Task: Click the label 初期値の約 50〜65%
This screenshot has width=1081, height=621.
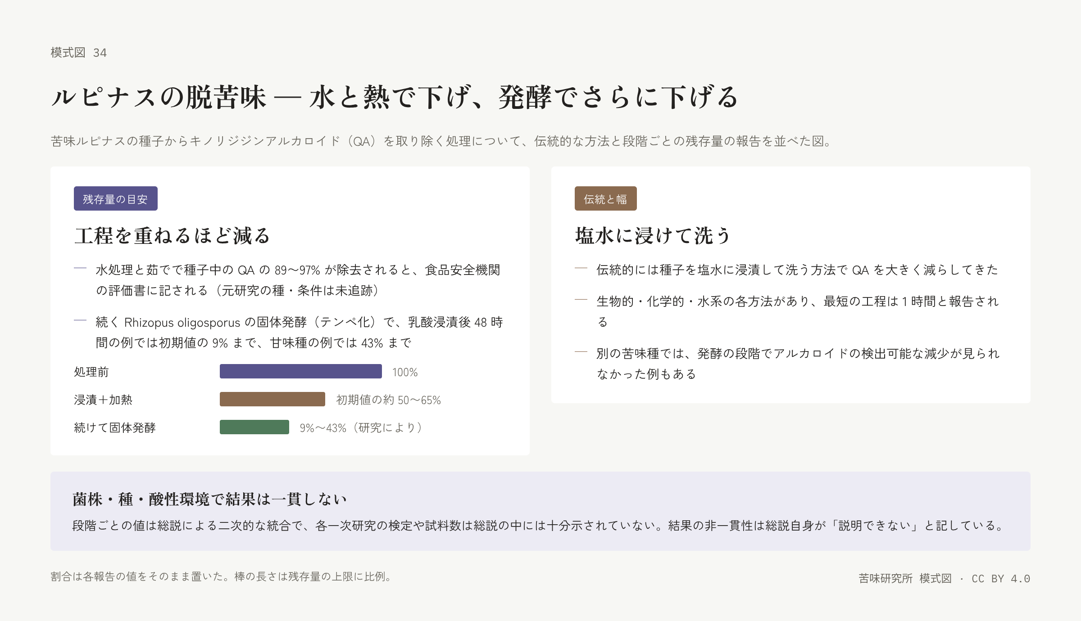Action: (388, 400)
